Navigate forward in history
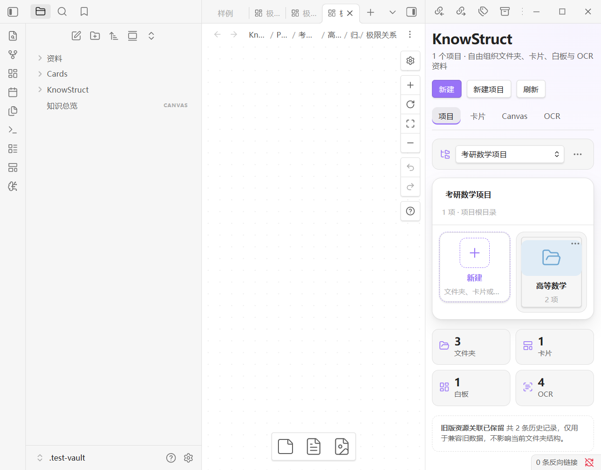Viewport: 601px width, 470px height. point(234,34)
